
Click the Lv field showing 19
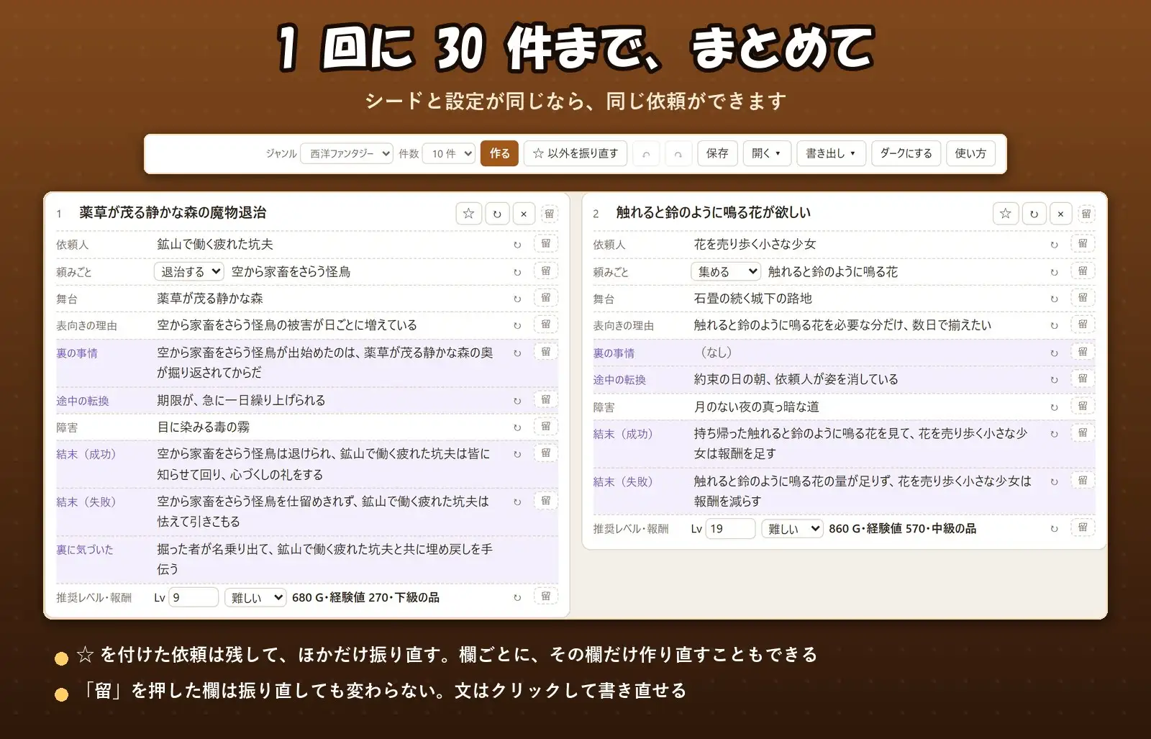[731, 529]
